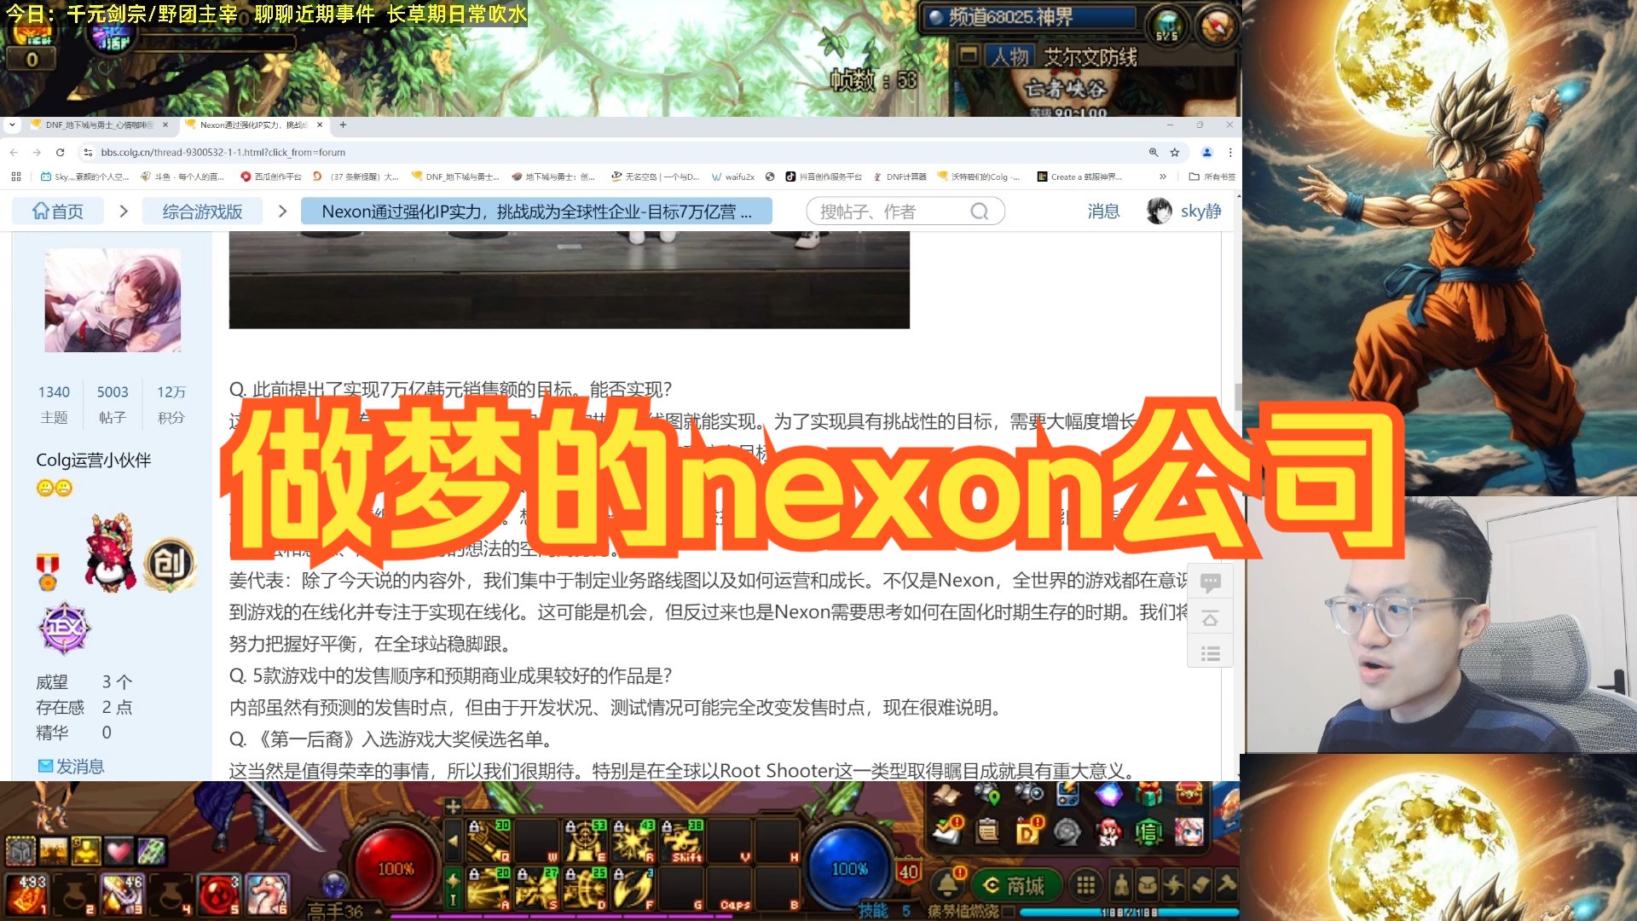Open the poster's anime avatar thumbnail
1637x921 pixels.
pos(113,300)
